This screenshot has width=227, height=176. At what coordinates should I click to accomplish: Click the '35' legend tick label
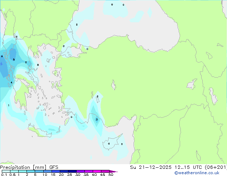86,175
